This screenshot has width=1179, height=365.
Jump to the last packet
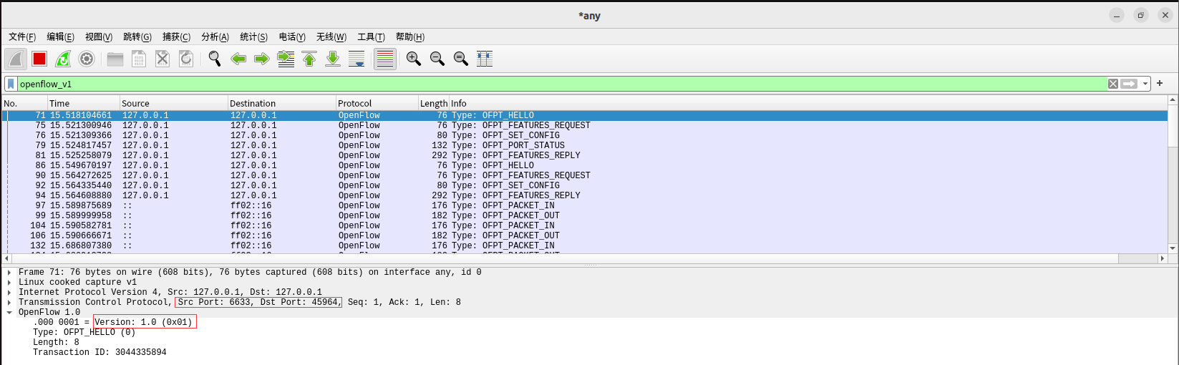pos(333,59)
